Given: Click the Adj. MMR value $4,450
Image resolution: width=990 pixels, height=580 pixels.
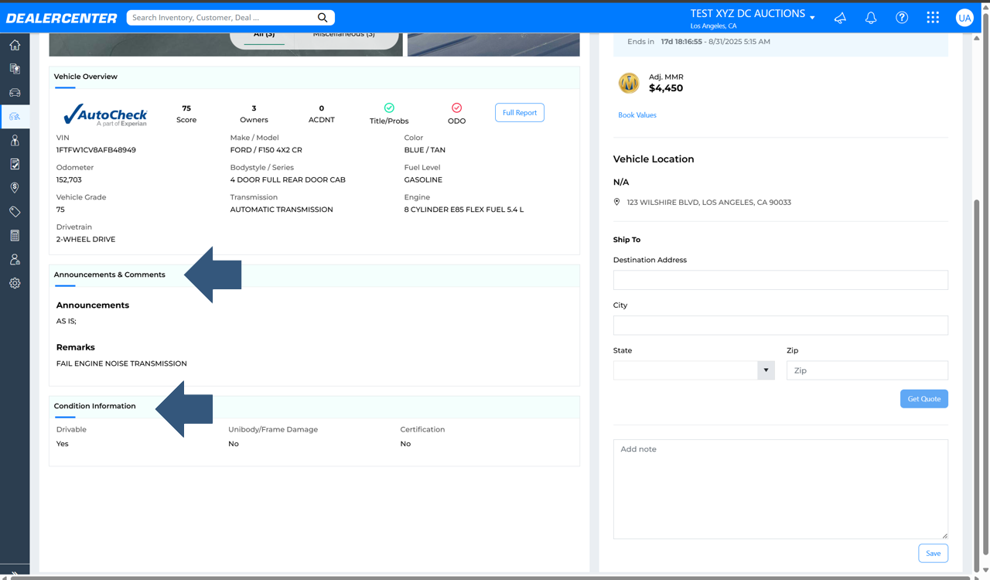Looking at the screenshot, I should pos(666,88).
